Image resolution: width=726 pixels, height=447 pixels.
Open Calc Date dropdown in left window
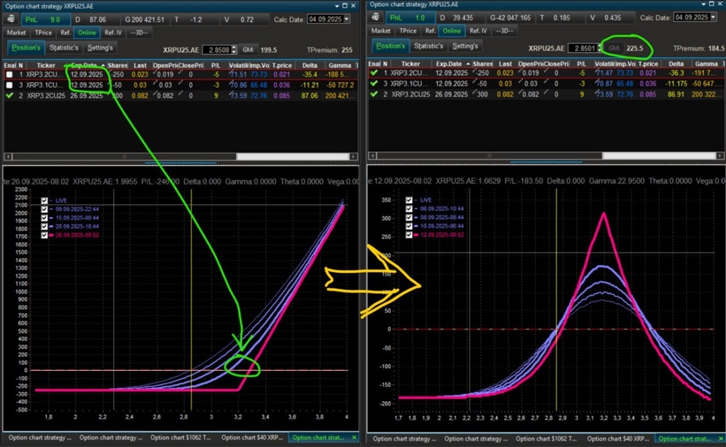[347, 19]
